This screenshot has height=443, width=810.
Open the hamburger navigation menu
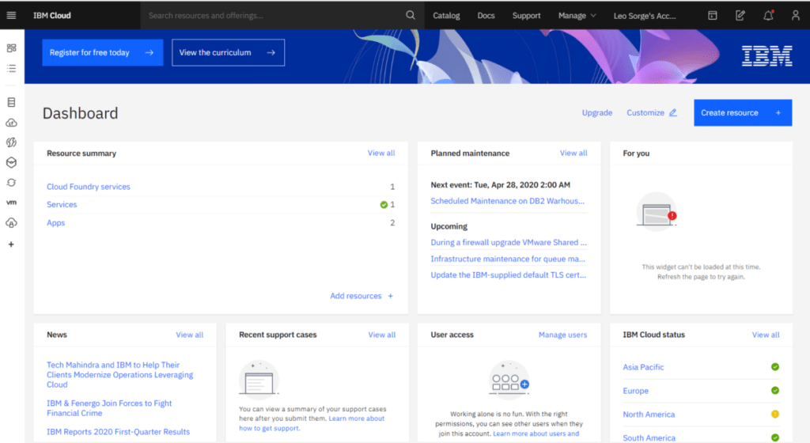(x=11, y=16)
